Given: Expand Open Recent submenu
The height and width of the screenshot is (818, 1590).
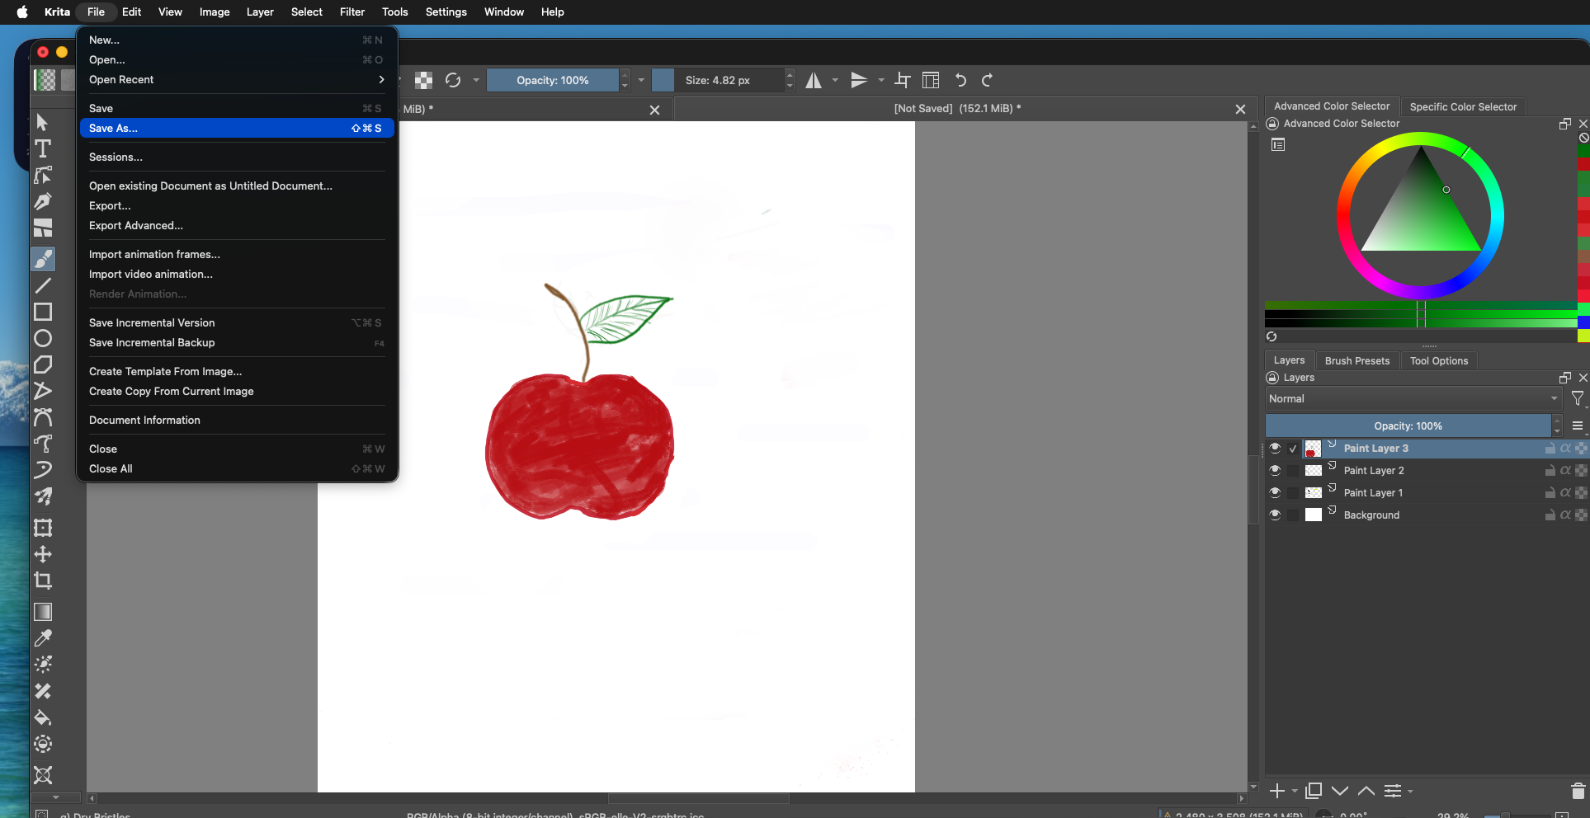Looking at the screenshot, I should click(237, 80).
